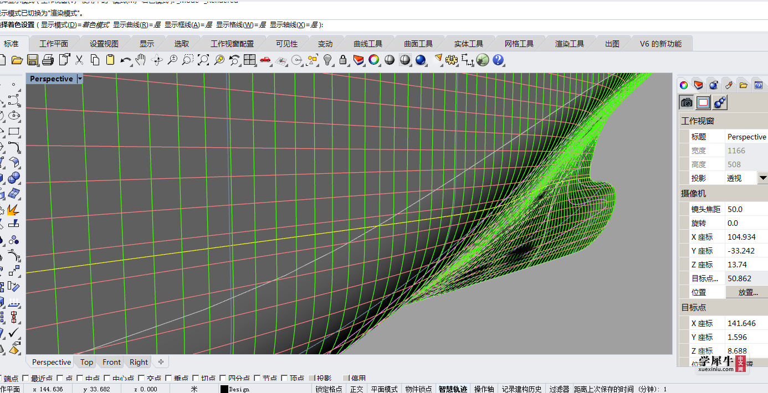Viewport: 768px width, 393px height.
Task: Switch to the 曲线工具 toolbar tab
Action: (x=368, y=44)
